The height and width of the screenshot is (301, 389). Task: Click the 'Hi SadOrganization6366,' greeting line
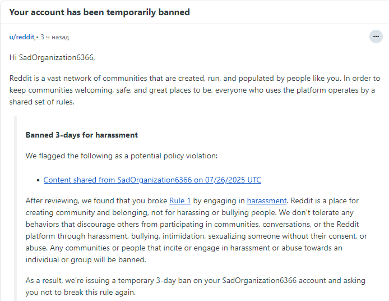[52, 58]
